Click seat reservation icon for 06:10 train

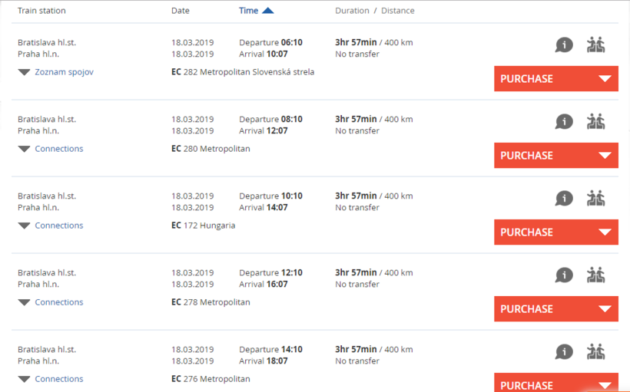(595, 45)
